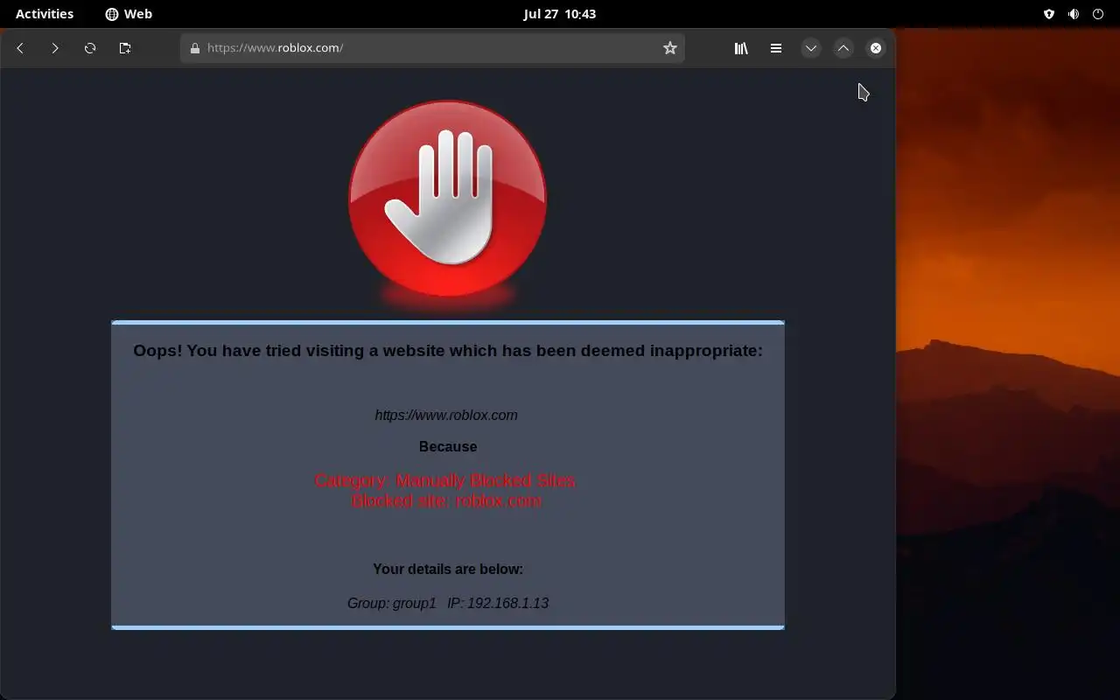Click the 'Because' label

(448, 447)
